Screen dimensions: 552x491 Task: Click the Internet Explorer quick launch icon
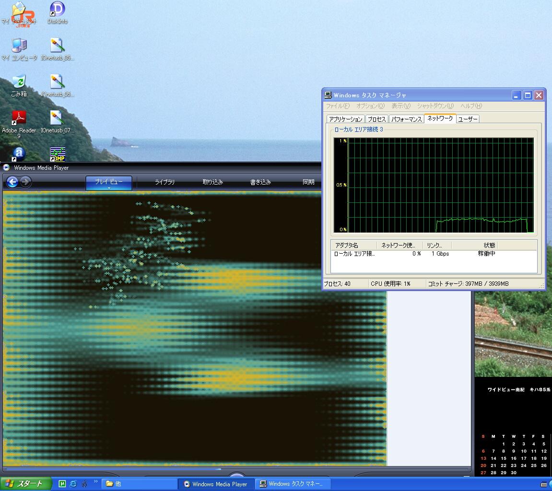tap(73, 484)
